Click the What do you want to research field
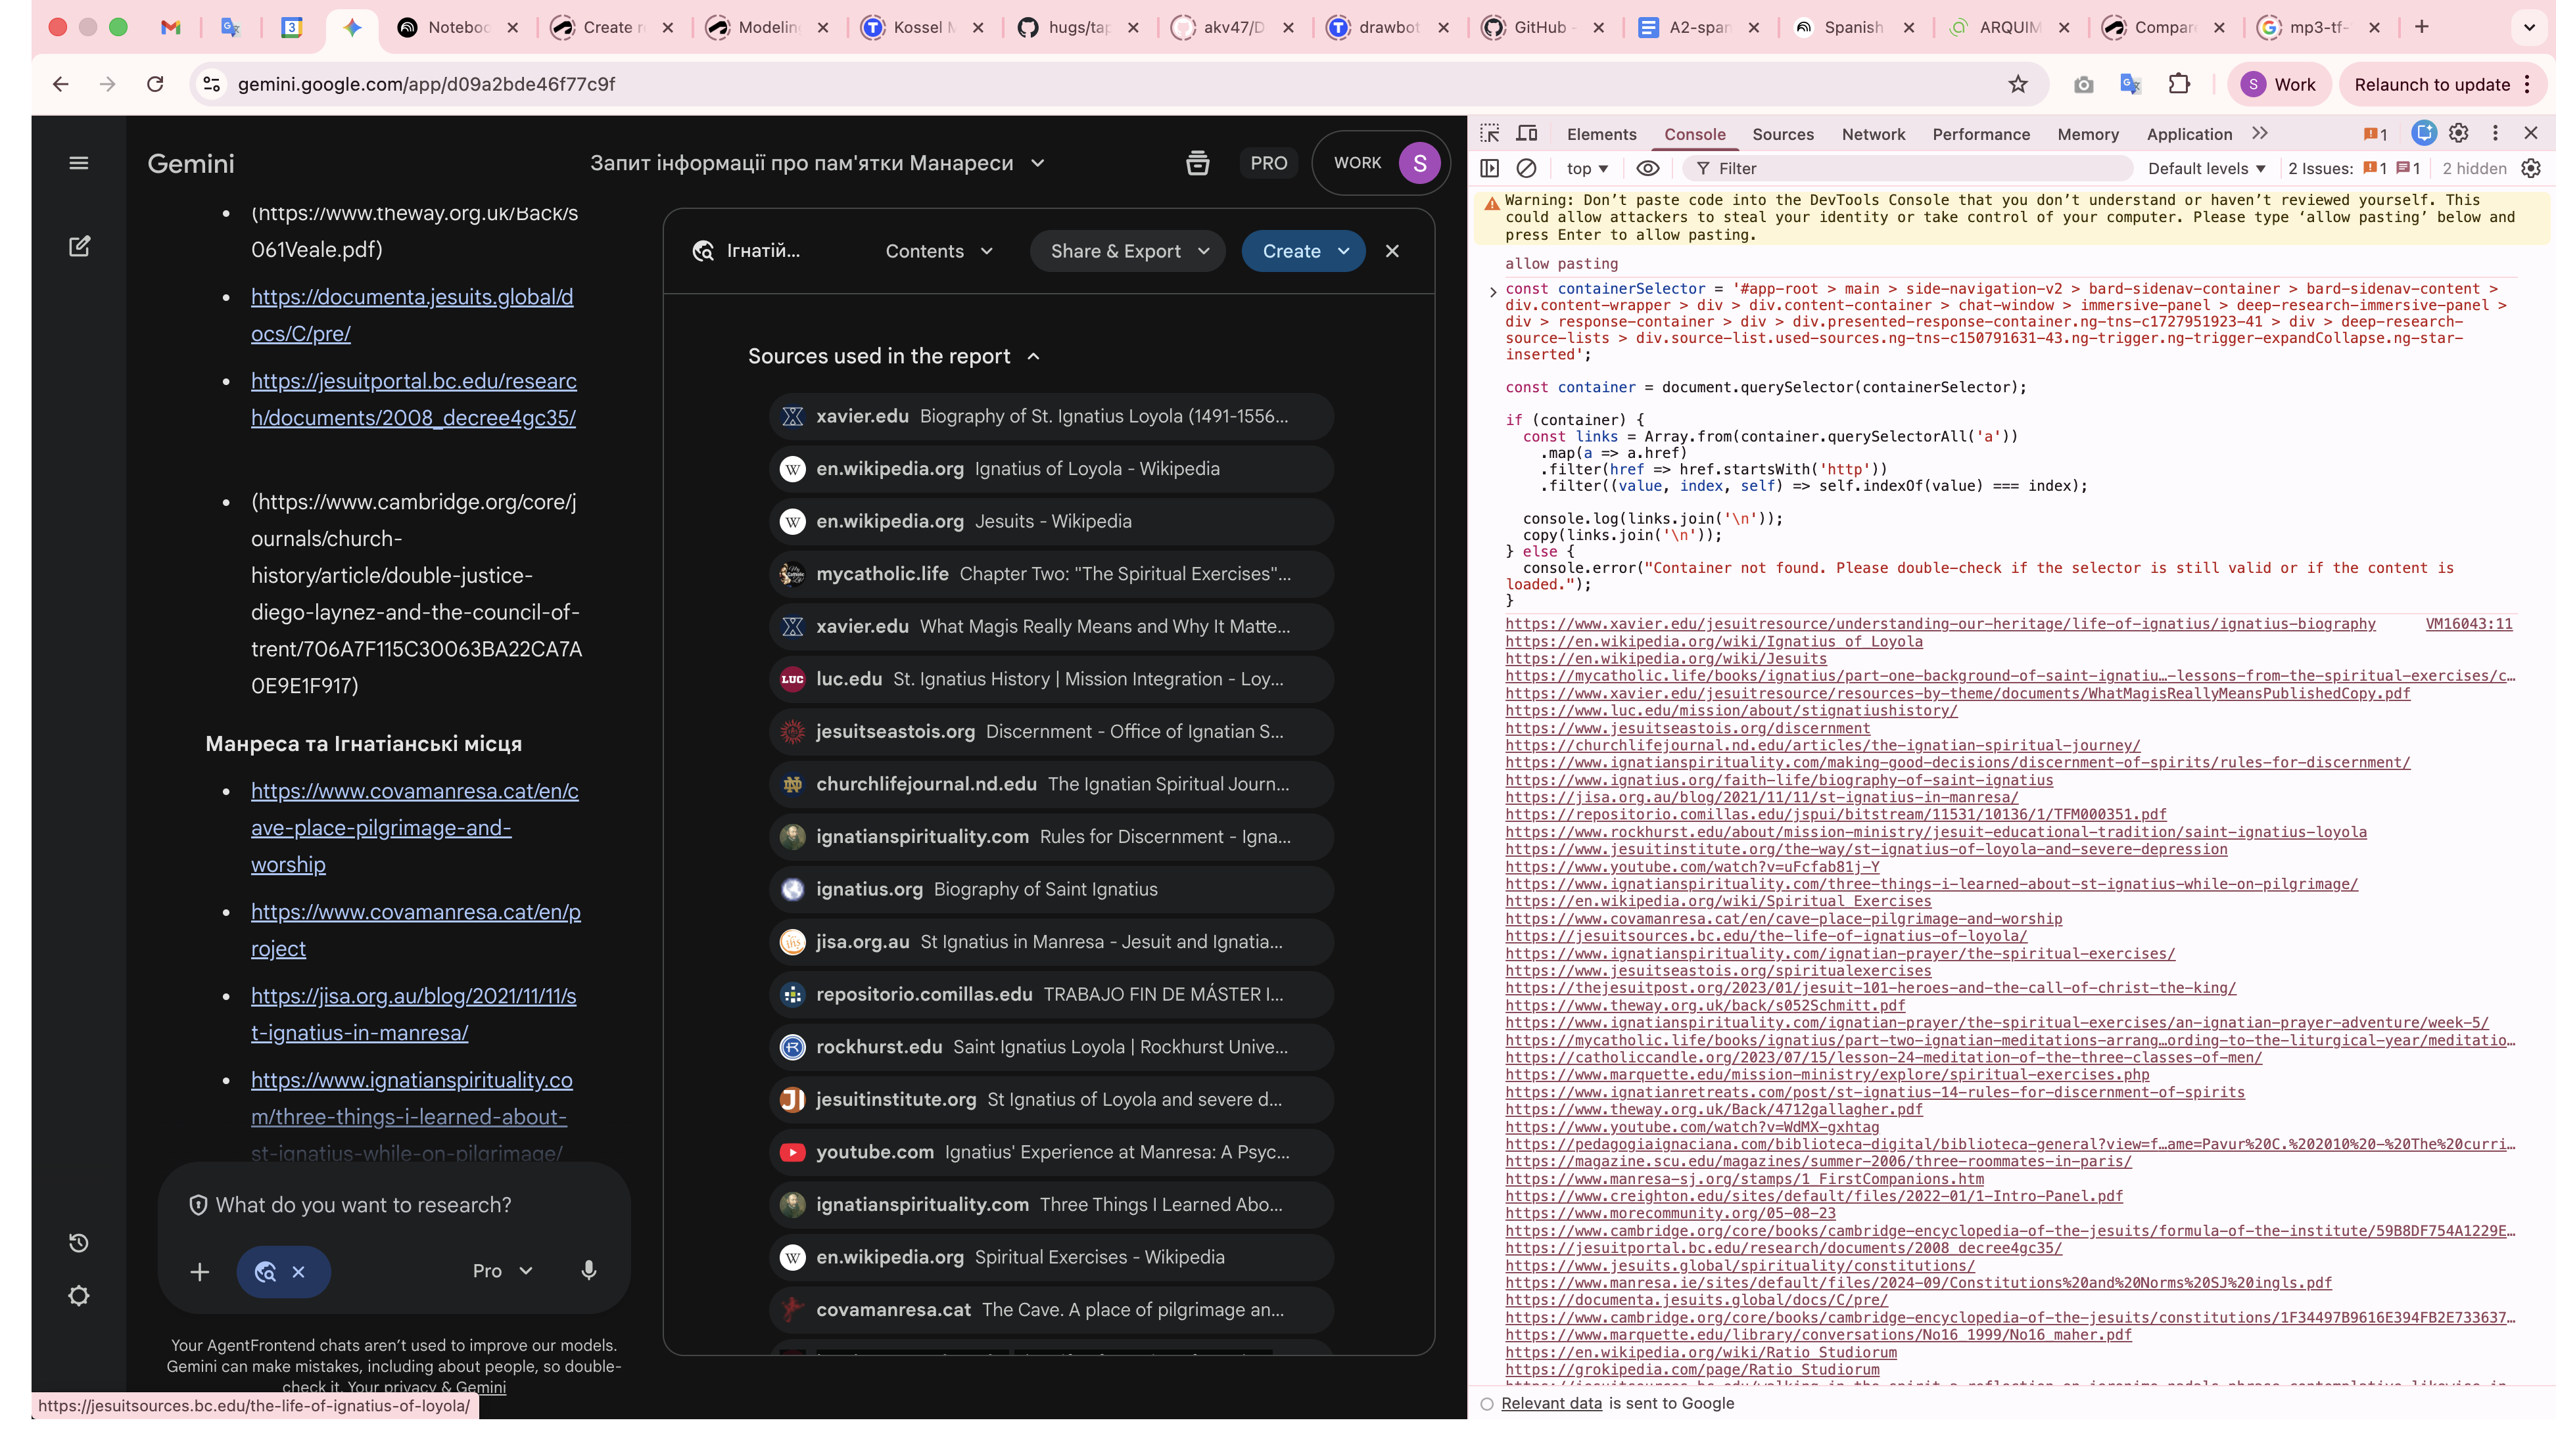Image resolution: width=2556 pixels, height=1456 pixels. [x=363, y=1205]
